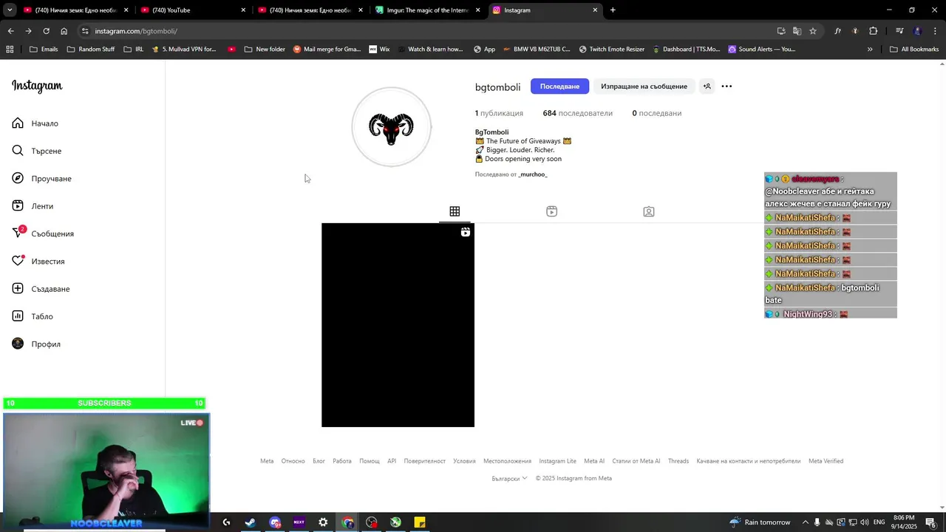Click the similar accounts person-plus icon

(x=707, y=86)
